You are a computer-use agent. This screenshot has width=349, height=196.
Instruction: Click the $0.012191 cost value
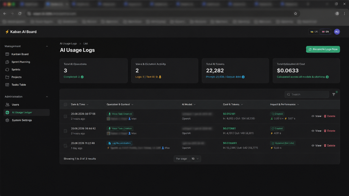click(229, 114)
